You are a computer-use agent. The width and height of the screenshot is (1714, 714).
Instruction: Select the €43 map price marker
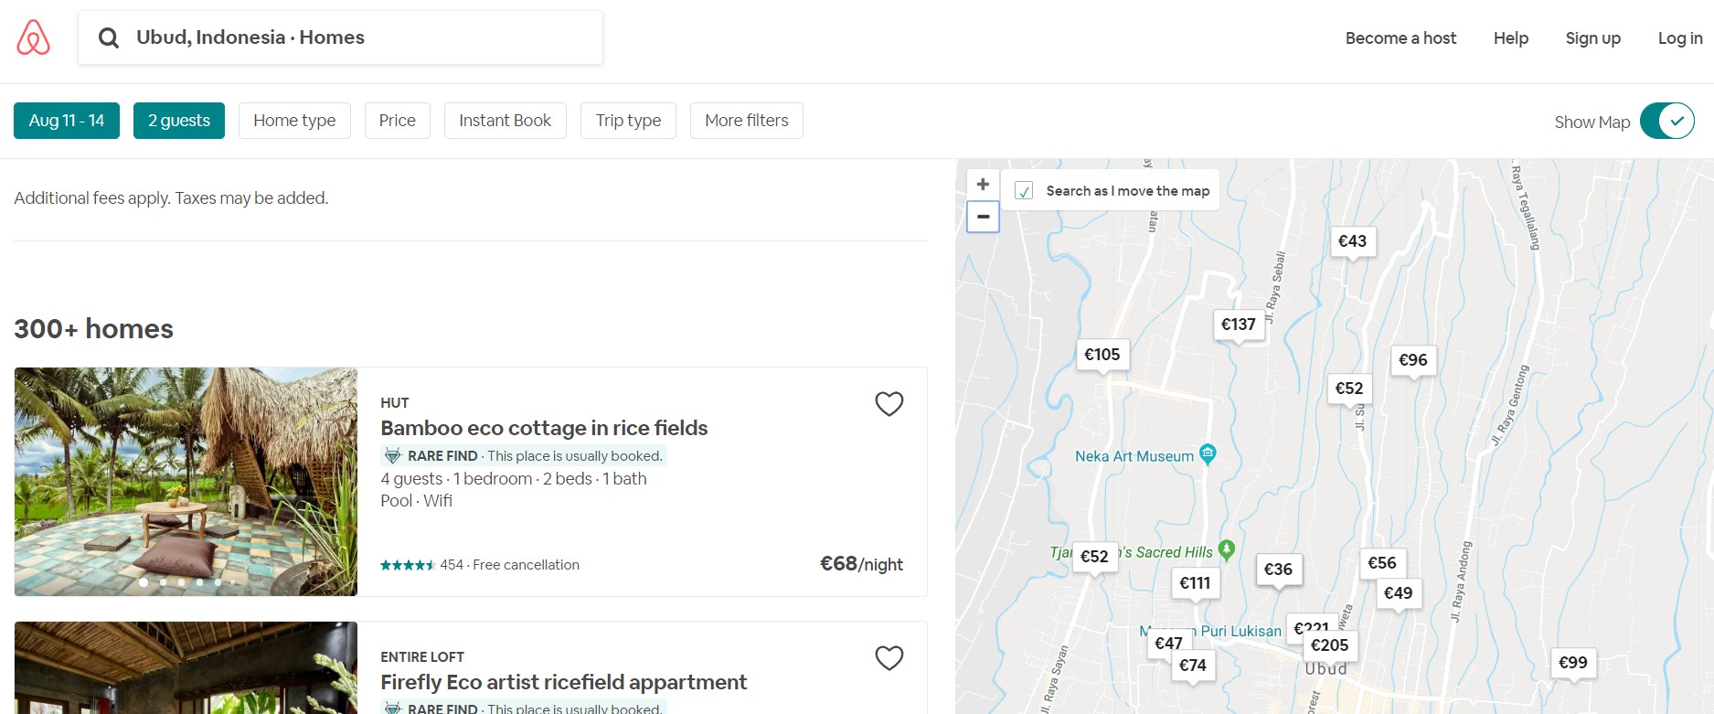tap(1353, 241)
